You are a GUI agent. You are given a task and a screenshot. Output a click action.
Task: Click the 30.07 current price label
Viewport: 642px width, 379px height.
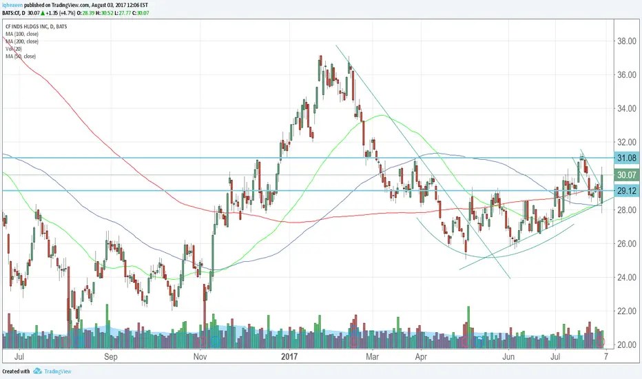point(626,175)
